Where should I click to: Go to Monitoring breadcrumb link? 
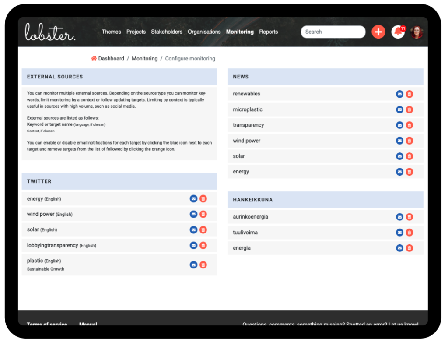(x=144, y=58)
